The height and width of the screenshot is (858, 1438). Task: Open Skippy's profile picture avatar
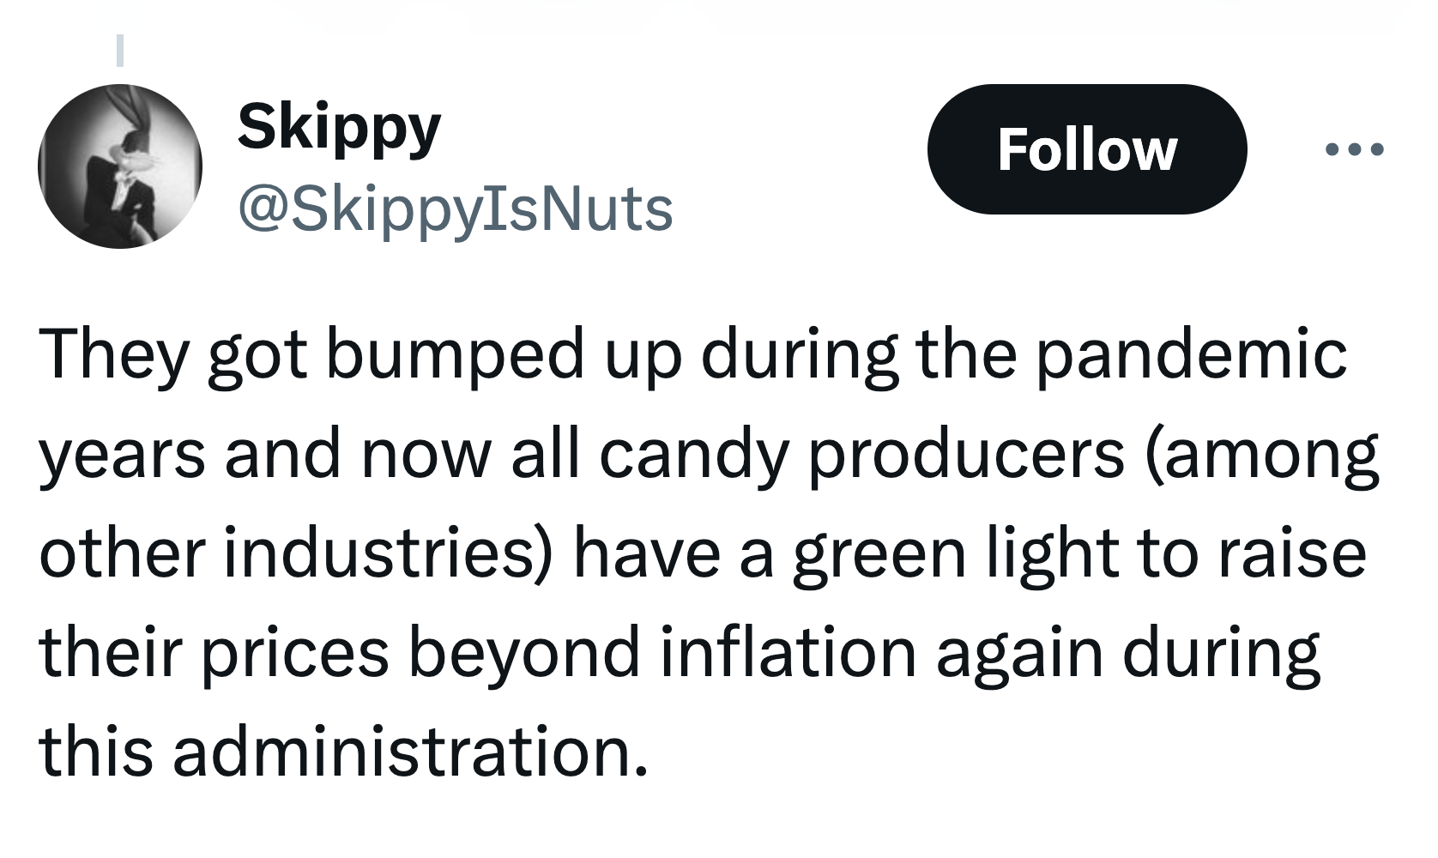pos(120,166)
